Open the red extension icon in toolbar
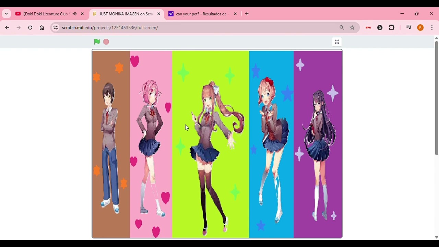The width and height of the screenshot is (439, 247). (x=368, y=27)
